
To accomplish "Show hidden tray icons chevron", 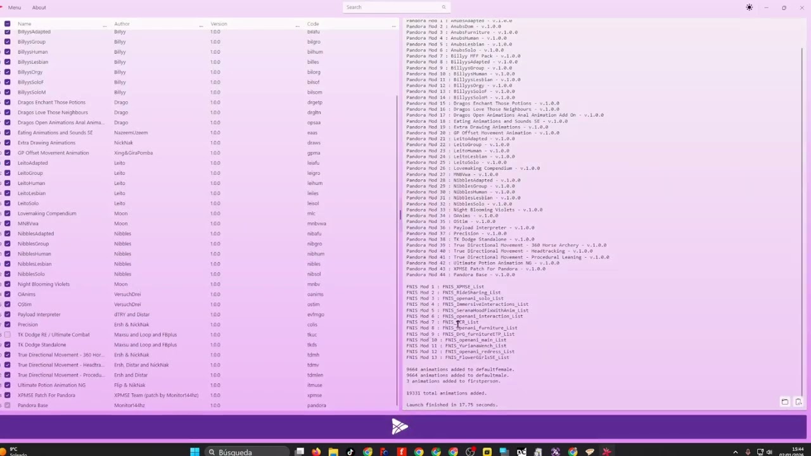I will click(735, 452).
